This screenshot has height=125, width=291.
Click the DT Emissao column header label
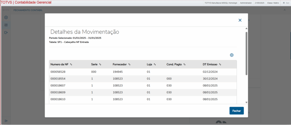[210, 64]
